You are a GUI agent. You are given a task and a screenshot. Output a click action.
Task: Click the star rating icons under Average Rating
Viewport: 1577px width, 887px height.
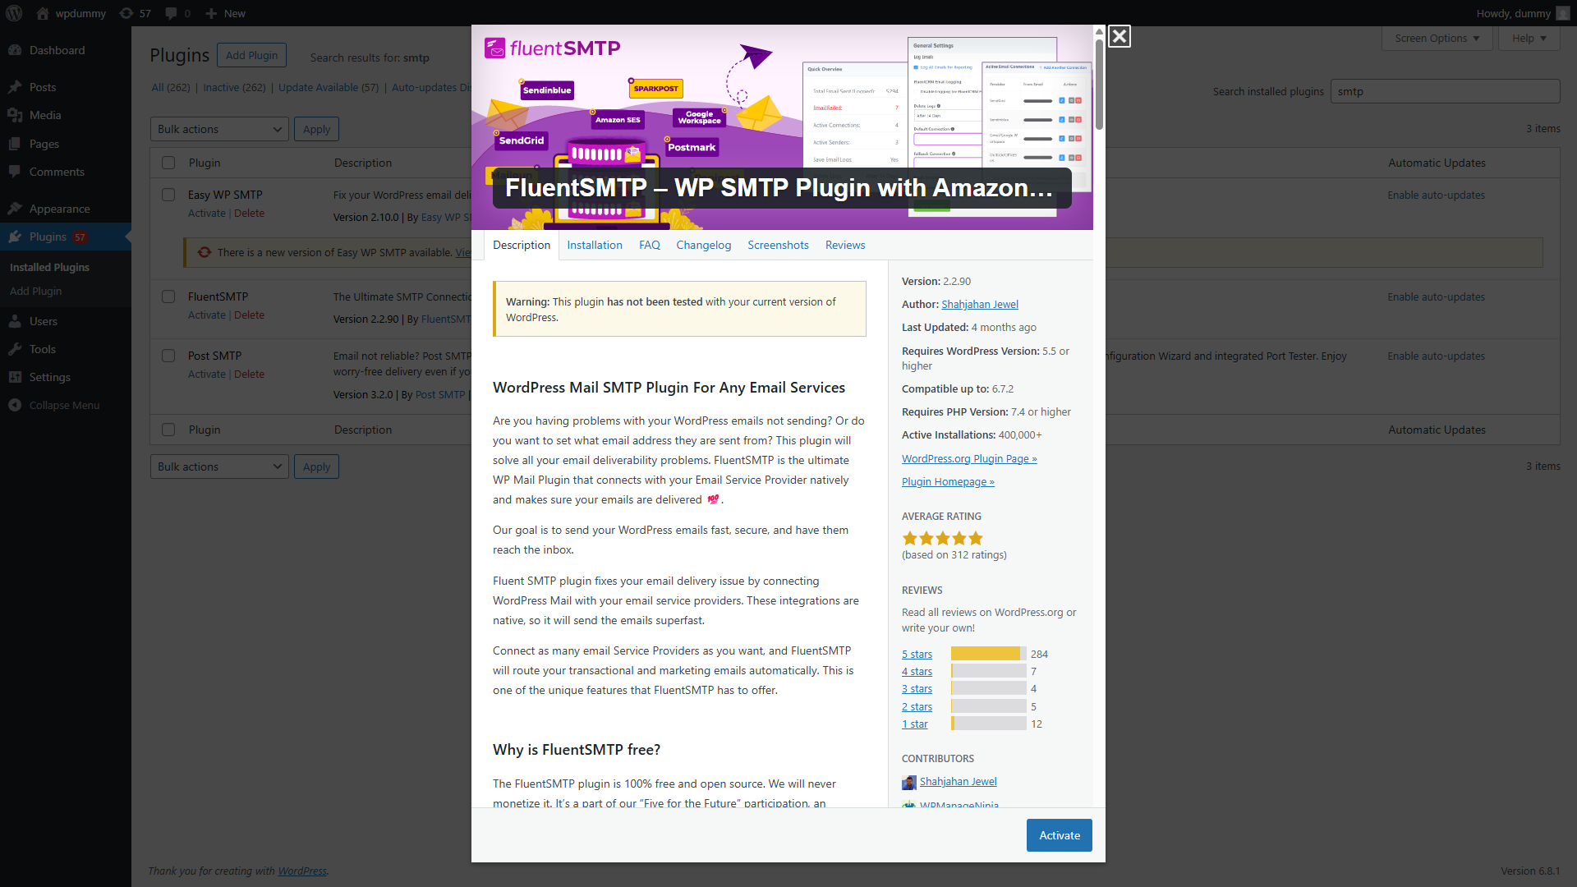coord(942,539)
